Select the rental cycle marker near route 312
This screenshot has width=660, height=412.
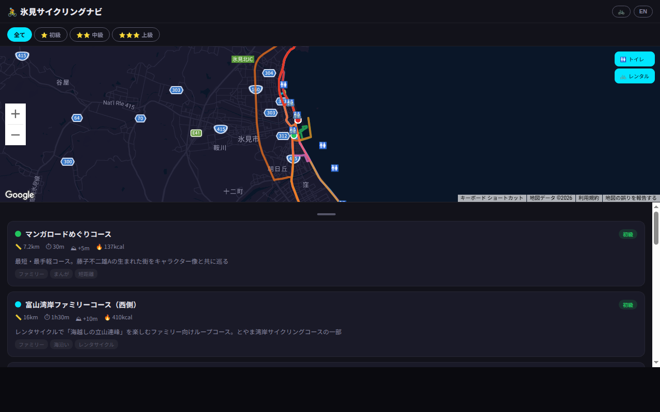coord(292,130)
